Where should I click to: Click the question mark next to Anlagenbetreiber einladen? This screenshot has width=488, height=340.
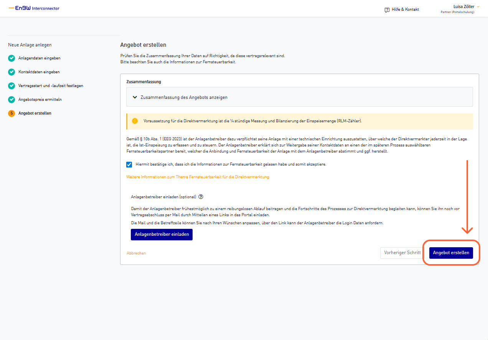tap(201, 197)
